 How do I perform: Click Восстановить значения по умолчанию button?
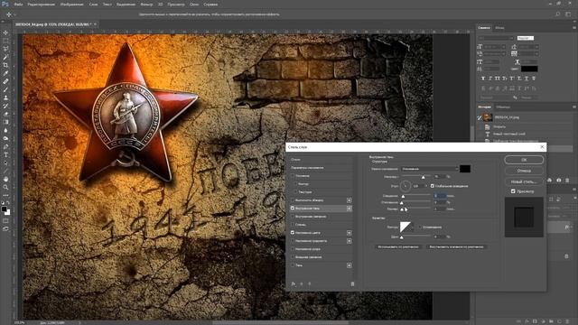point(456,246)
